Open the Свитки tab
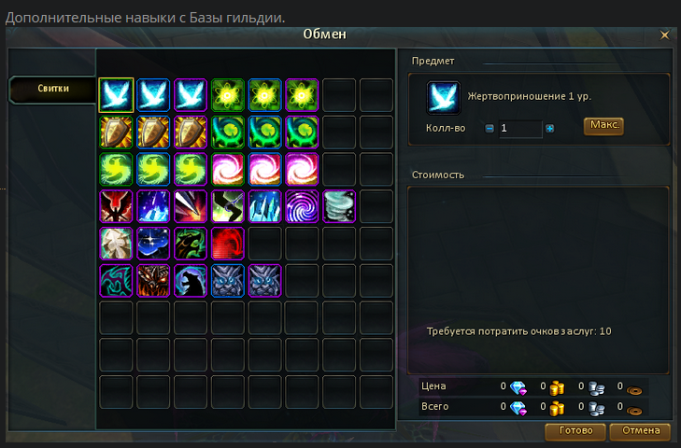This screenshot has width=681, height=448. (52, 89)
